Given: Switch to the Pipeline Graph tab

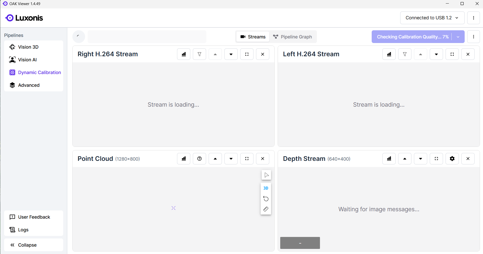Looking at the screenshot, I should pos(292,37).
